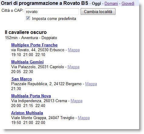Open Mappa link for Capriolo address
144x134 pixels.
pyautogui.click(x=73, y=67)
